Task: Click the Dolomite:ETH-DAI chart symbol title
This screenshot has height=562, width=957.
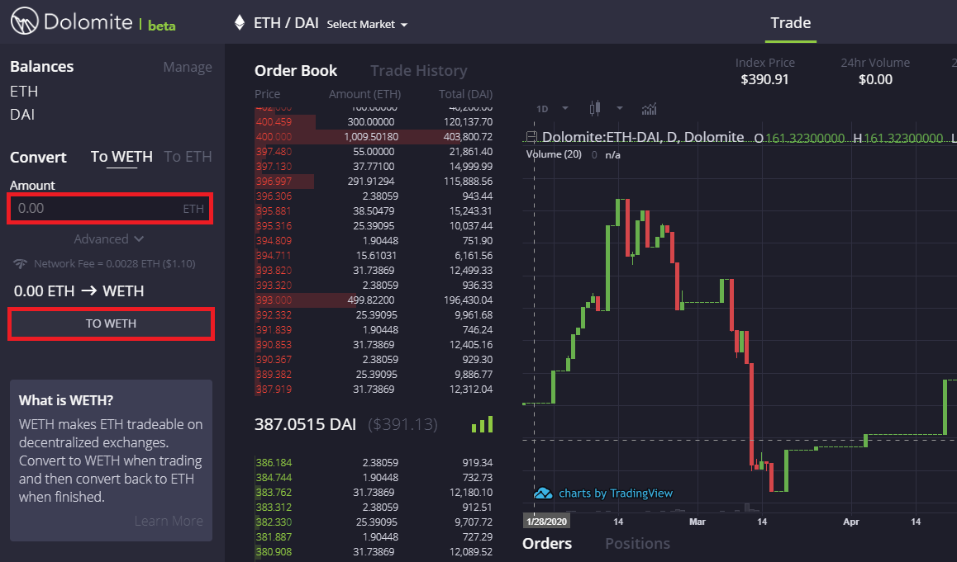Action: click(643, 137)
